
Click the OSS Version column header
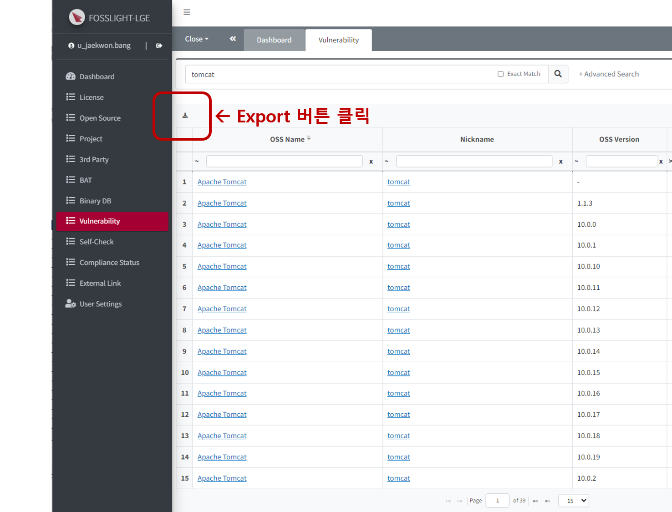click(619, 139)
